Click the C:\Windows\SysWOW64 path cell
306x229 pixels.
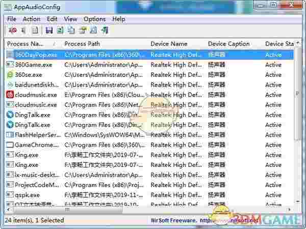(105, 135)
